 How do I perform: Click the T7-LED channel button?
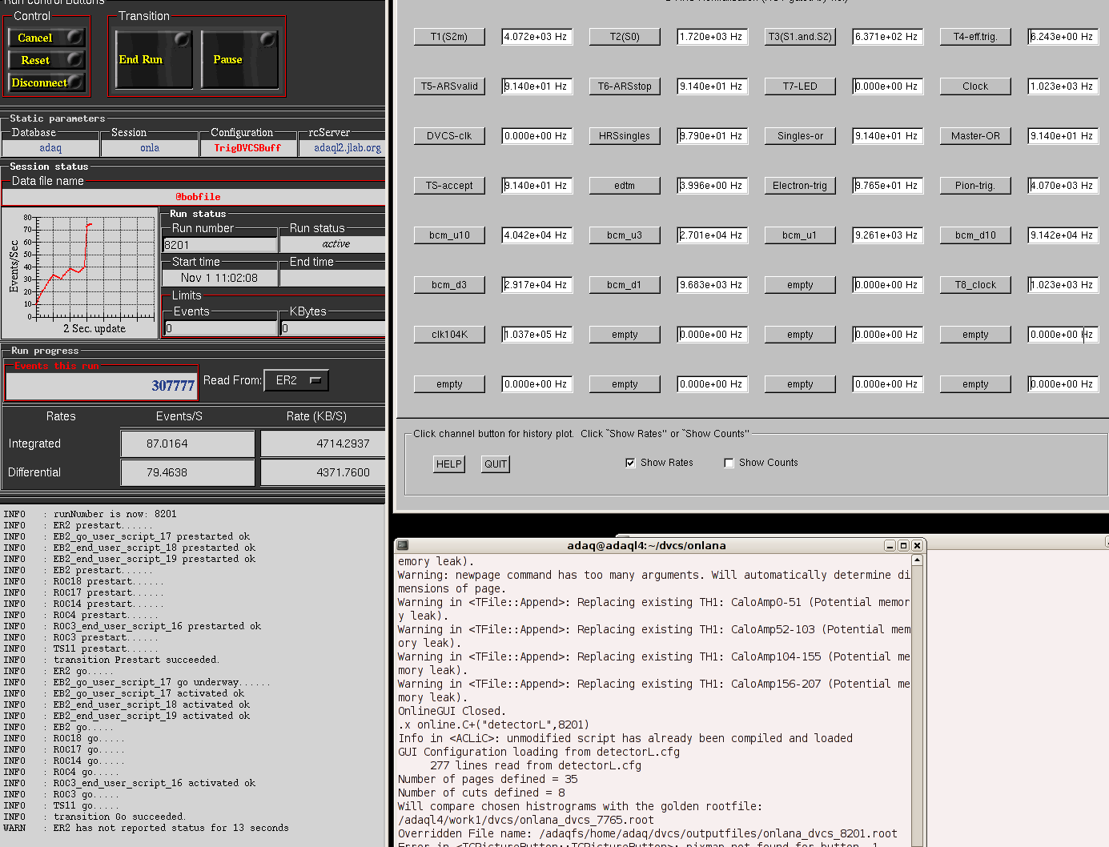[x=800, y=86]
